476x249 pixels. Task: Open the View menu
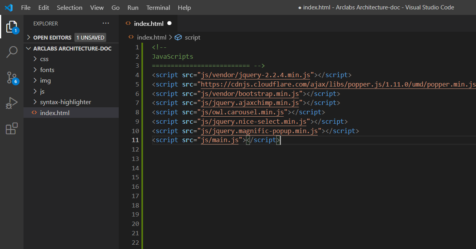[x=97, y=7]
